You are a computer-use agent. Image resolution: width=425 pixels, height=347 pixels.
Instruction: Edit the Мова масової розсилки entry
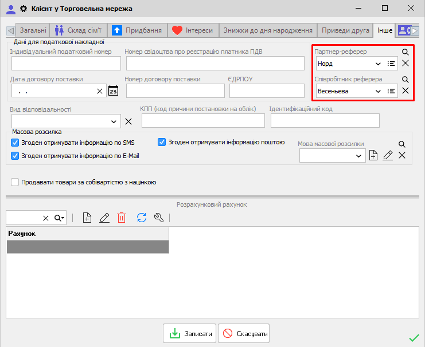tap(388, 155)
